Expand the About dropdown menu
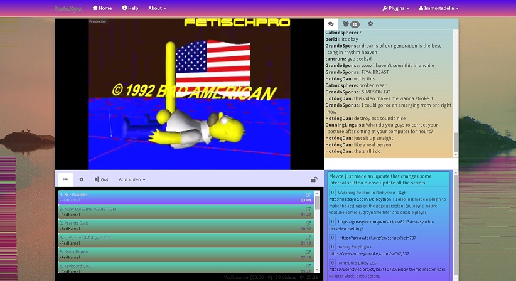This screenshot has width=516, height=281. click(157, 8)
